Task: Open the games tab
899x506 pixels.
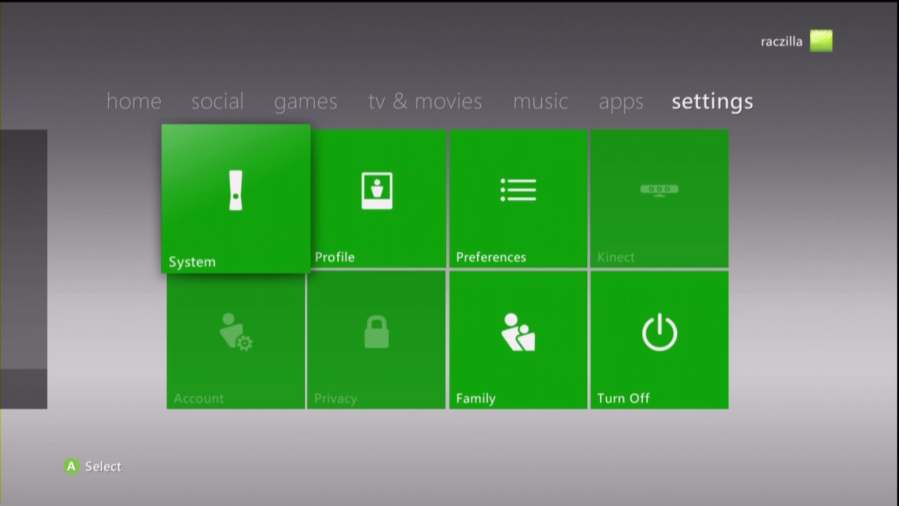Action: tap(306, 102)
